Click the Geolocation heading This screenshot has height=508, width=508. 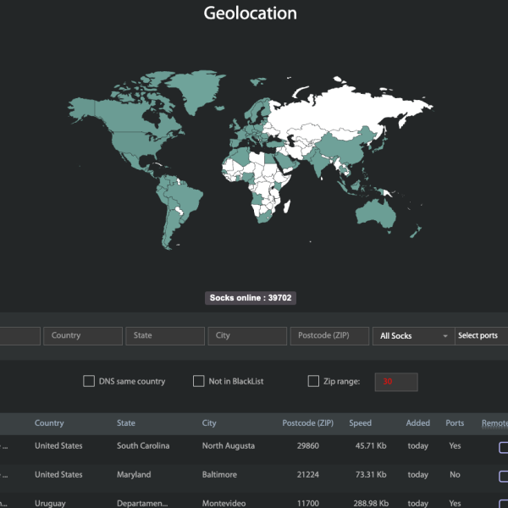250,14
